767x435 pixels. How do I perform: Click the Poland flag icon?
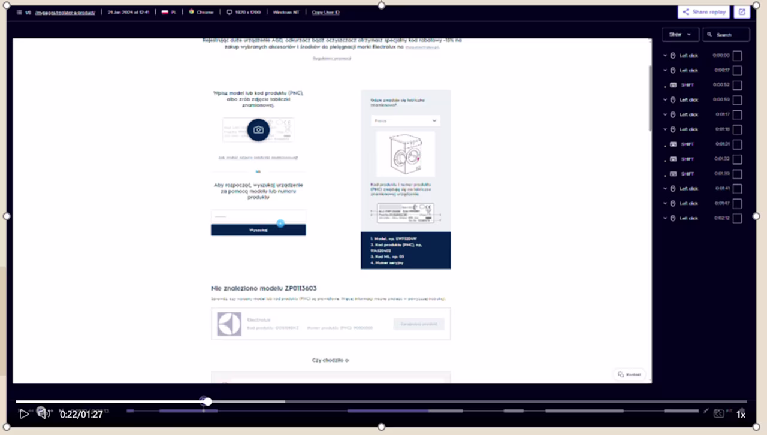[165, 12]
